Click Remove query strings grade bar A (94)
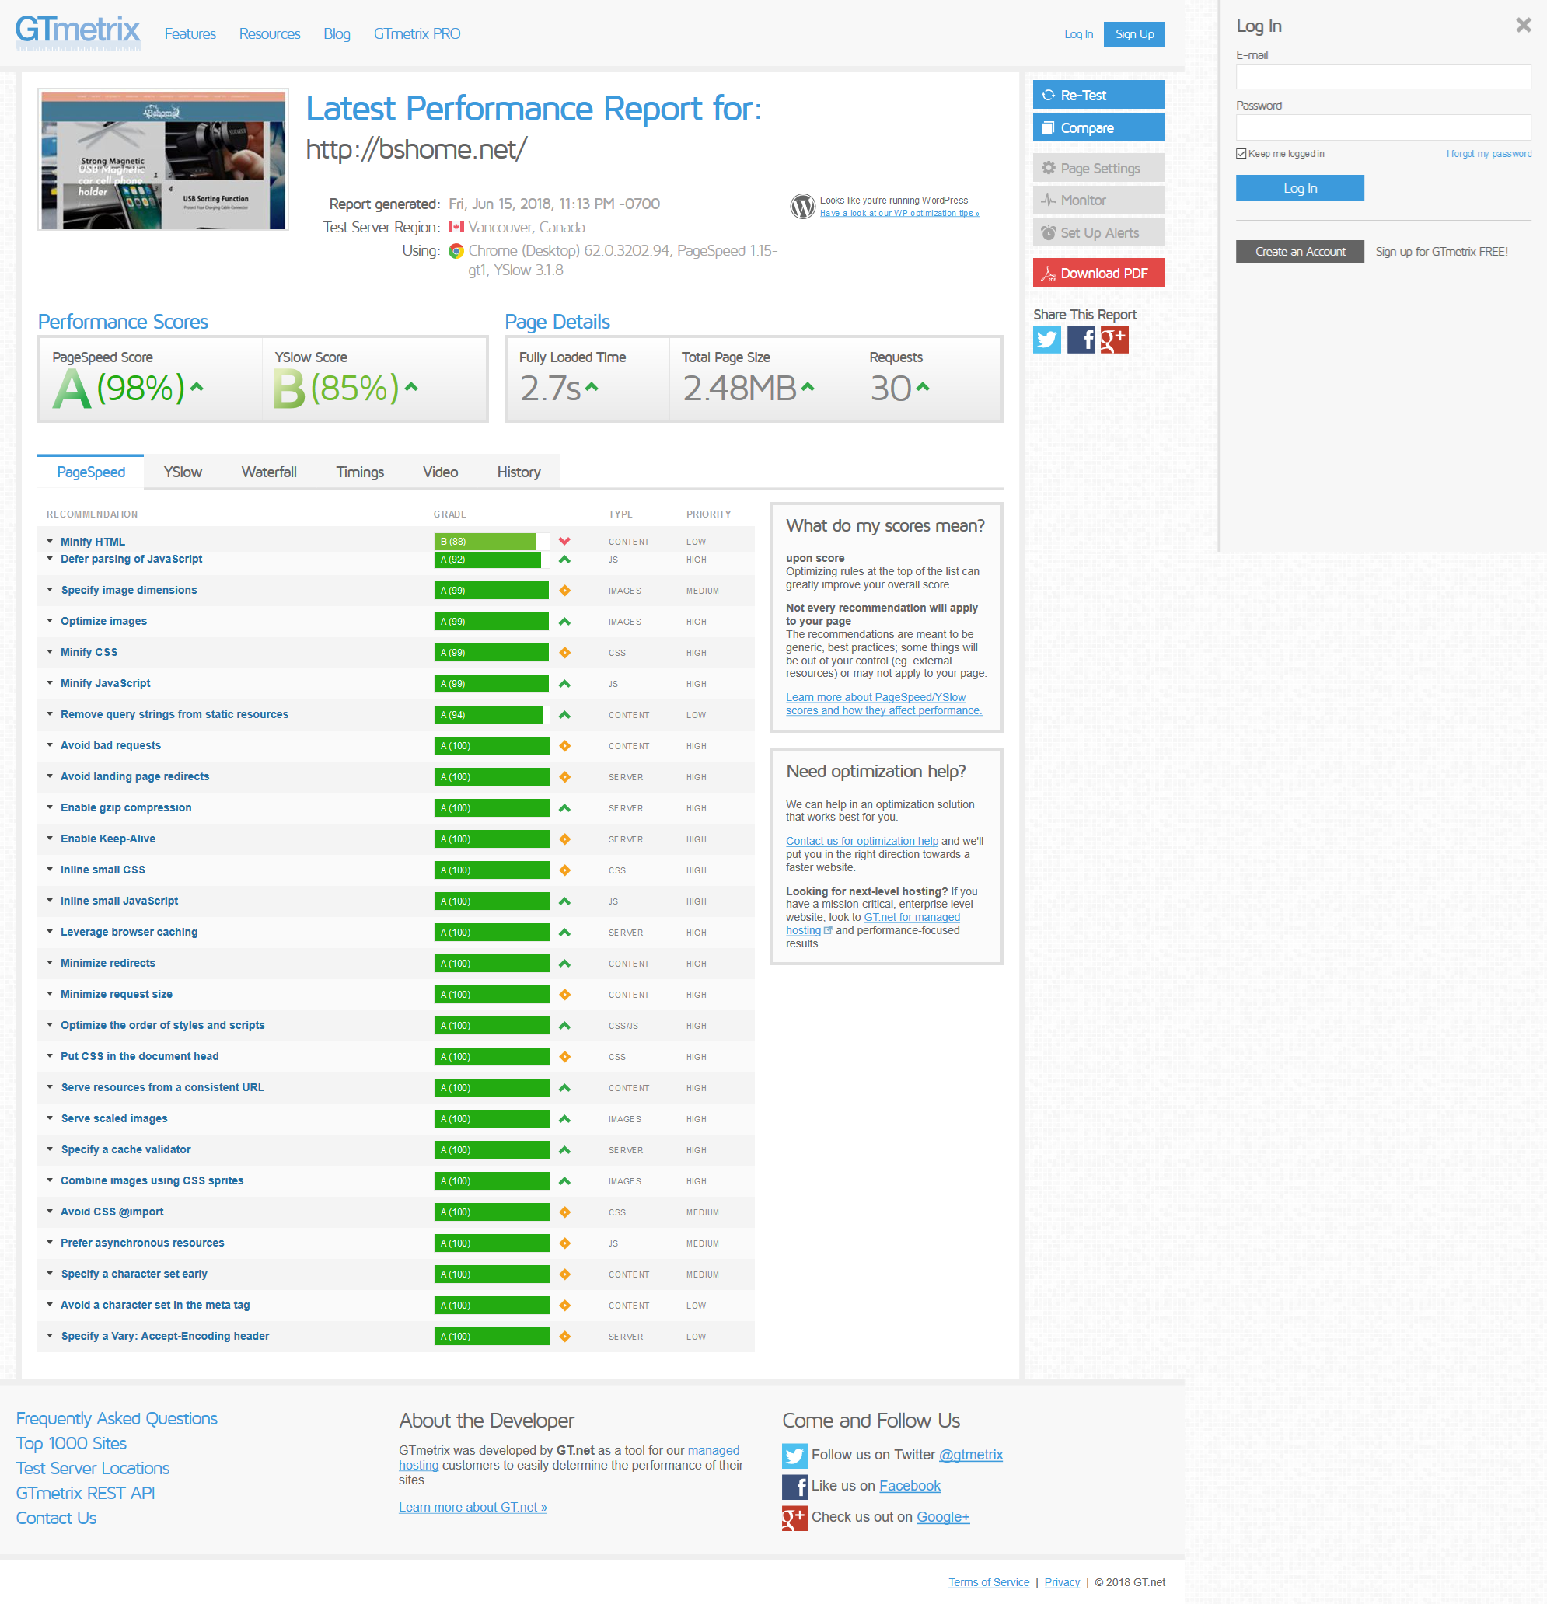This screenshot has height=1604, width=1547. pos(491,715)
